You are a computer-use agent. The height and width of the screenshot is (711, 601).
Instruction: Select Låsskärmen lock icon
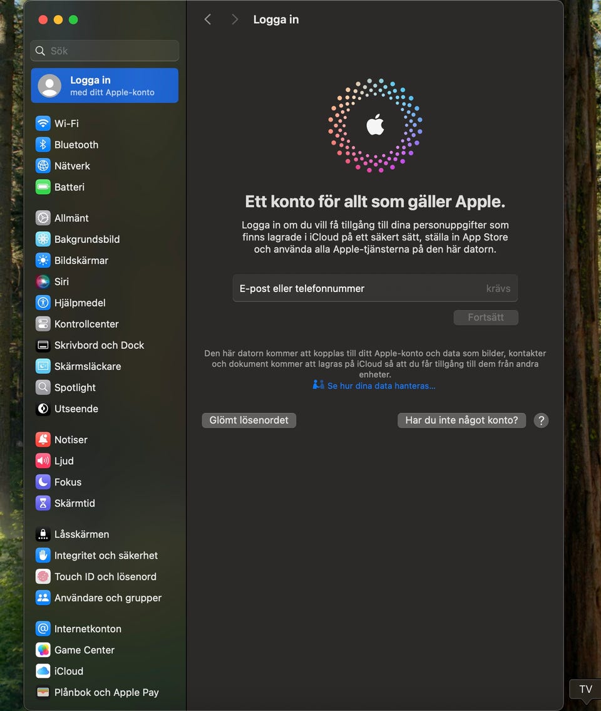click(43, 534)
